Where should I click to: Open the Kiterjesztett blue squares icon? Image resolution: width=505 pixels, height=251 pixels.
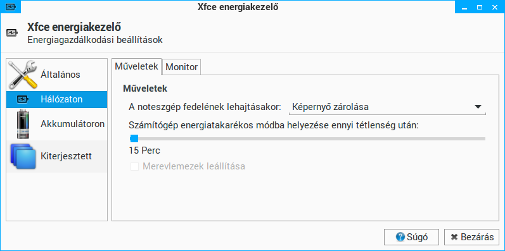(x=23, y=156)
